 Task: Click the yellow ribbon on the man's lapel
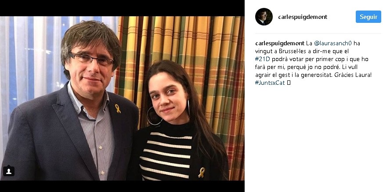click(118, 108)
